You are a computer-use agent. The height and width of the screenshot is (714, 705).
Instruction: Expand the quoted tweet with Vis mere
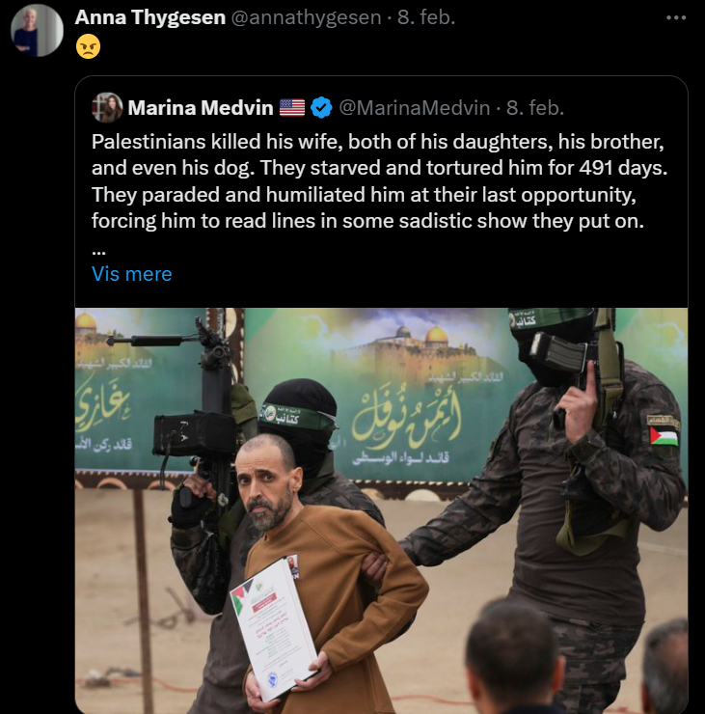[x=131, y=274]
